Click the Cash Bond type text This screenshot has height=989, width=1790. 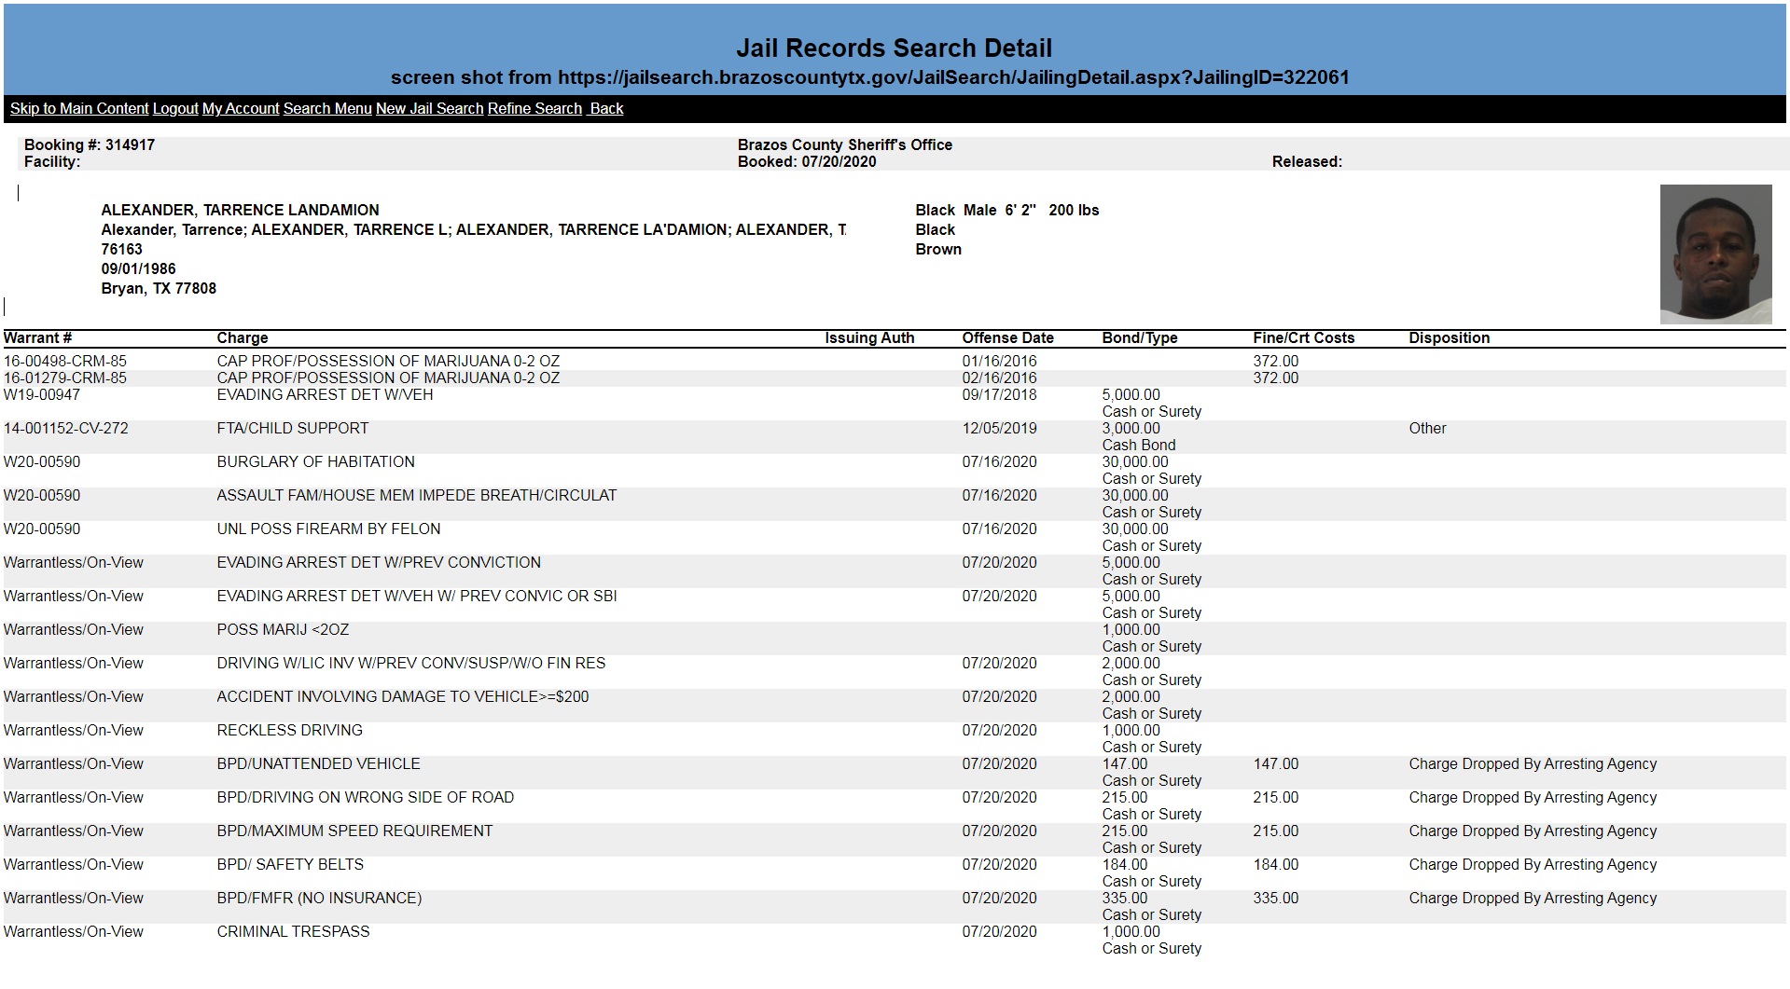[x=1139, y=445]
